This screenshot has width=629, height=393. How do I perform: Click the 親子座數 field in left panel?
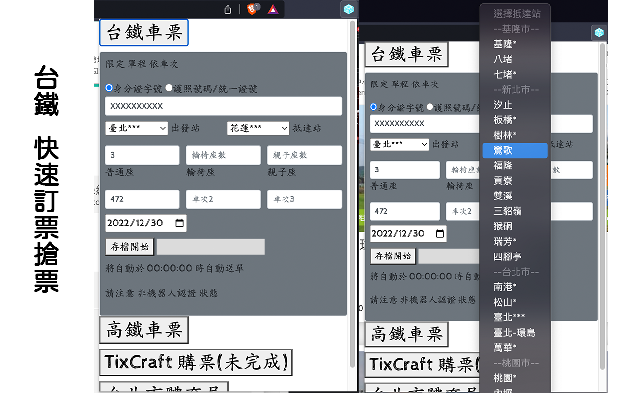tap(305, 155)
